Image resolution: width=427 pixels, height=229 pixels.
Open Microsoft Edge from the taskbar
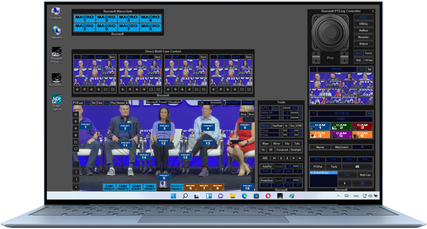pyautogui.click(x=244, y=196)
